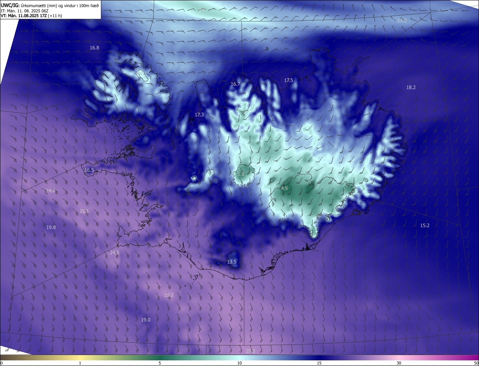
Task: Click the colorbar tick label 50
Action: tap(476, 363)
